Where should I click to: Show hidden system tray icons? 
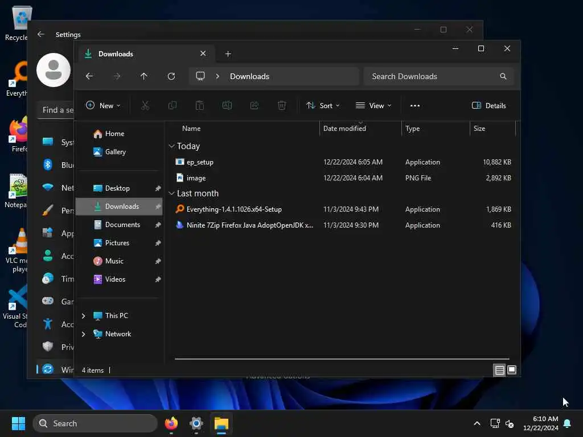(x=477, y=423)
